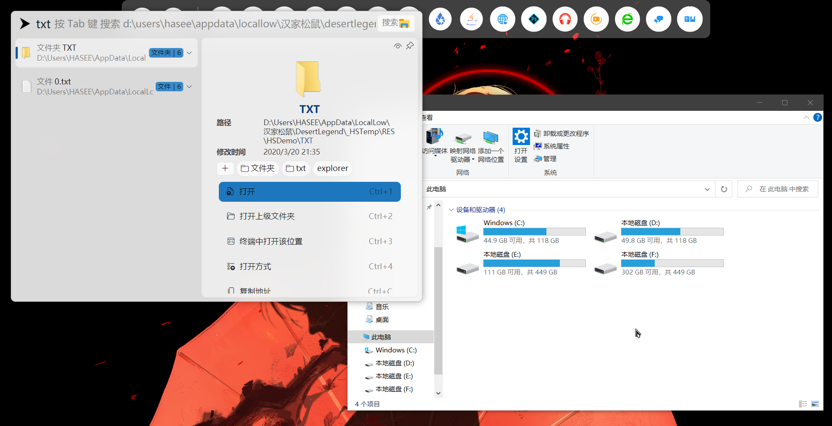
Task: Click the + button below the TXT path
Action: tap(225, 168)
